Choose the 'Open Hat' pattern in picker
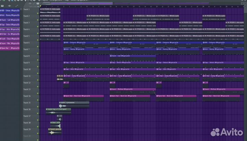Screen dimensions: 247x141 click(10, 48)
